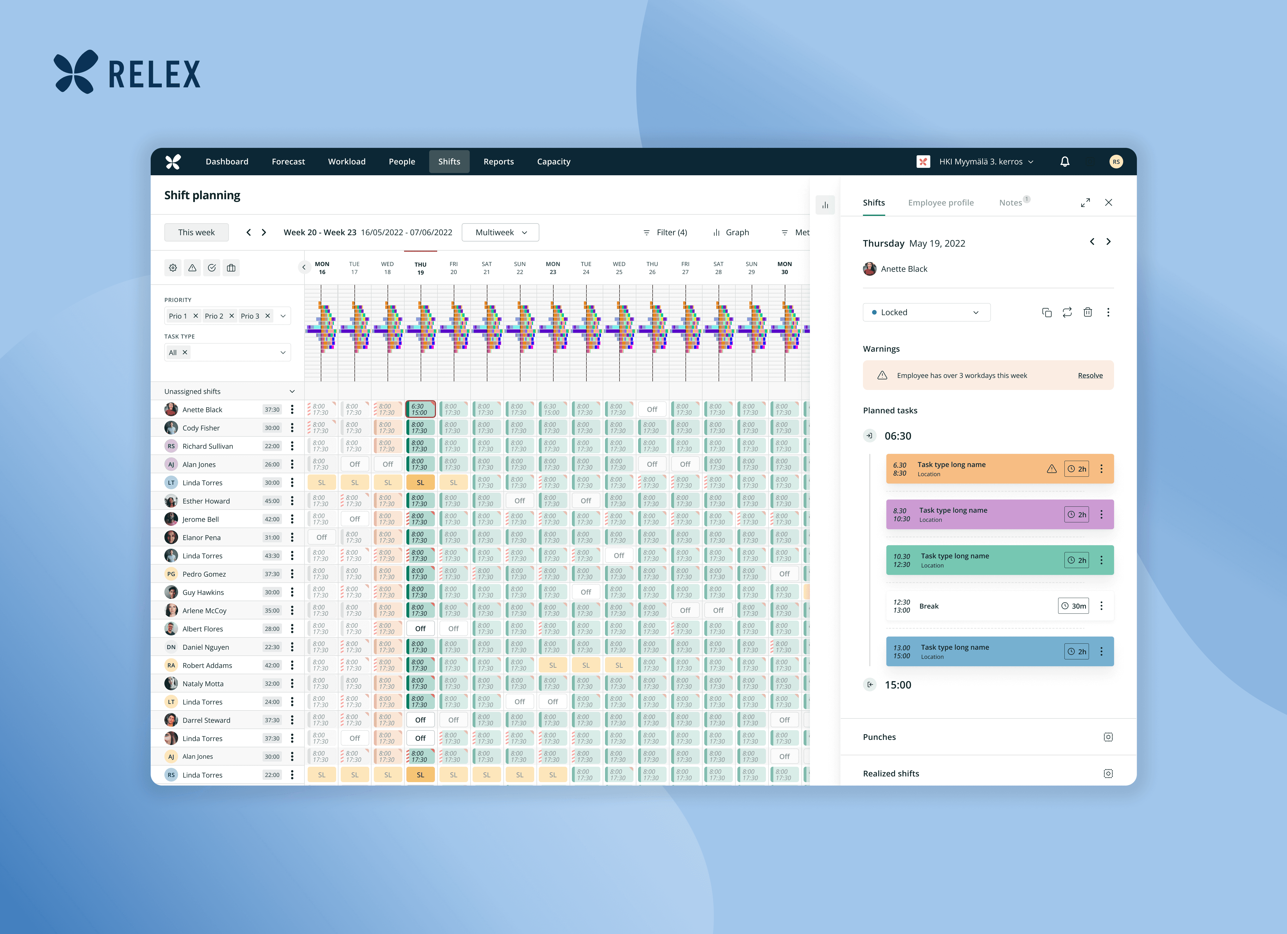Open the settings gear above priority filters
The image size is (1287, 934).
[173, 268]
